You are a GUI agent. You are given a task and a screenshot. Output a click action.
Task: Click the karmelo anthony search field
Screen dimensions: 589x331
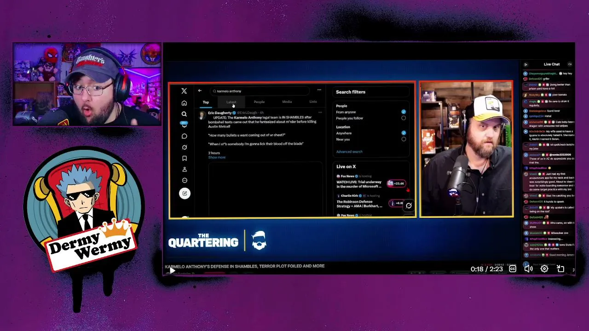point(260,91)
